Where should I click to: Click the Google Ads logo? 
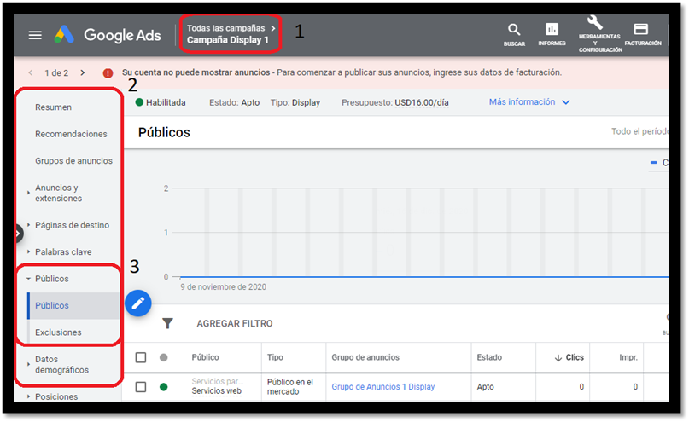pyautogui.click(x=108, y=35)
